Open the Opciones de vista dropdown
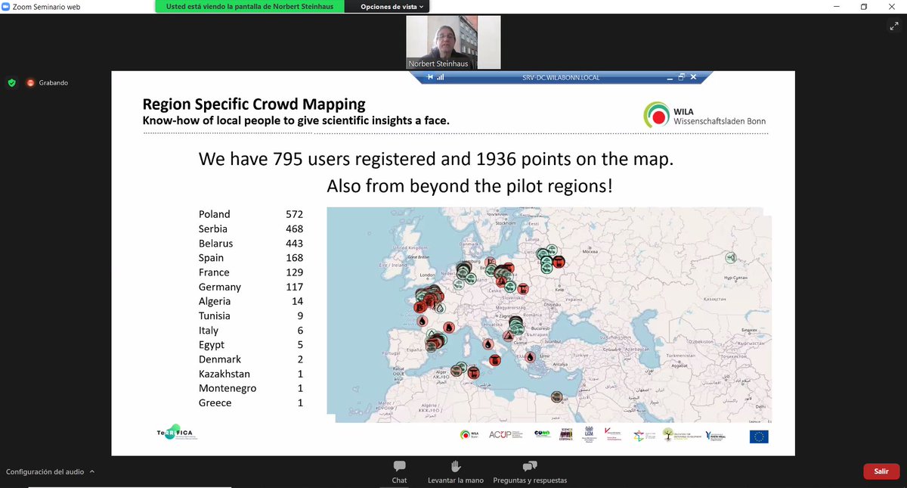Screen dimensions: 907x488 coord(386,7)
